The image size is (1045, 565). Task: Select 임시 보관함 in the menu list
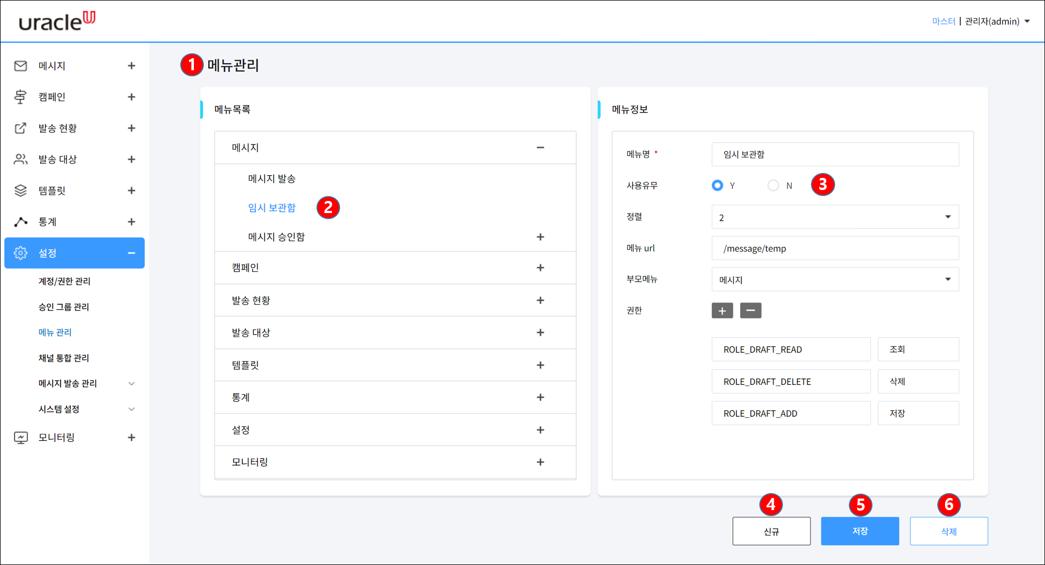click(x=272, y=208)
